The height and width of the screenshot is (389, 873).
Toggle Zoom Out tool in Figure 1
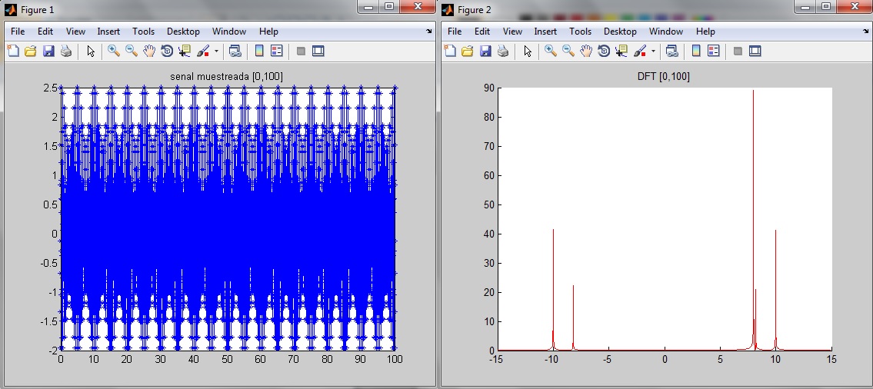(x=132, y=52)
